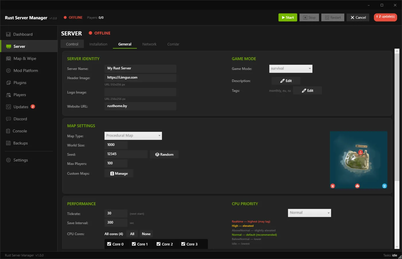Click the Backups sidebar icon
This screenshot has width=402, height=259.
(x=8, y=143)
